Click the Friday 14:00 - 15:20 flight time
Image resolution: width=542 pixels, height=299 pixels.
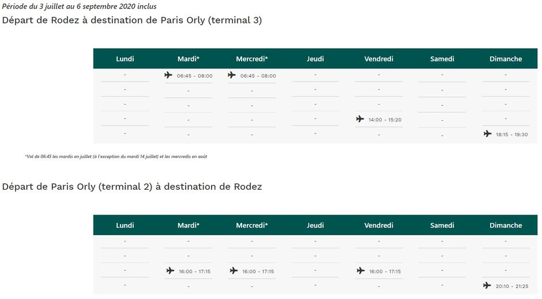pos(385,120)
